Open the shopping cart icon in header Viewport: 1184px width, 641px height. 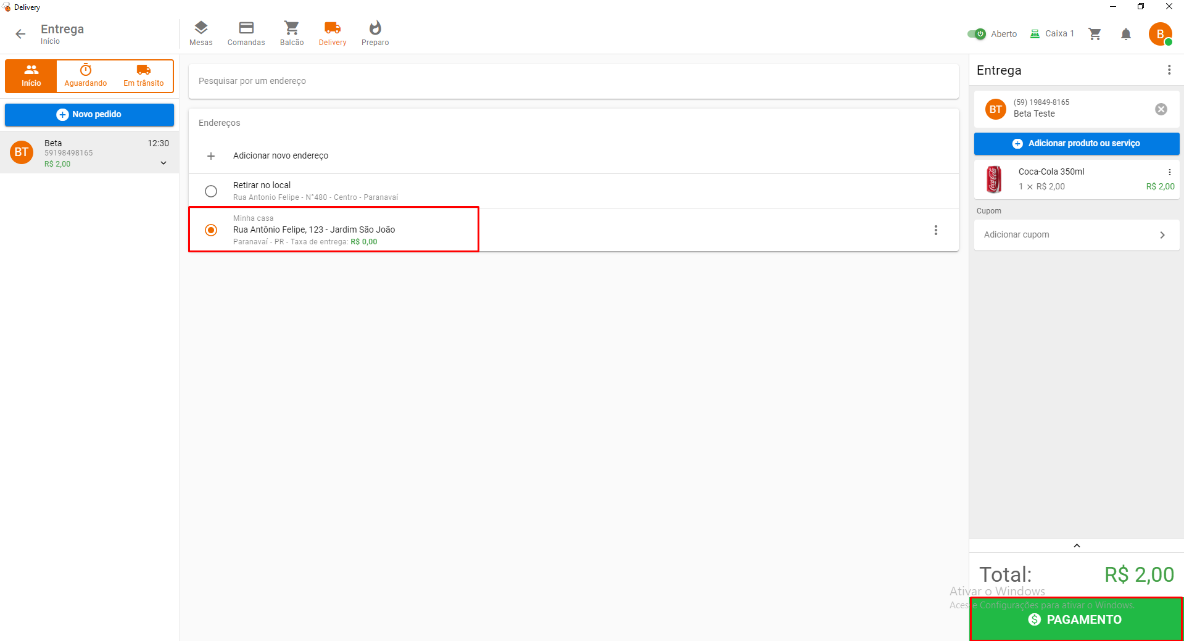point(1095,34)
